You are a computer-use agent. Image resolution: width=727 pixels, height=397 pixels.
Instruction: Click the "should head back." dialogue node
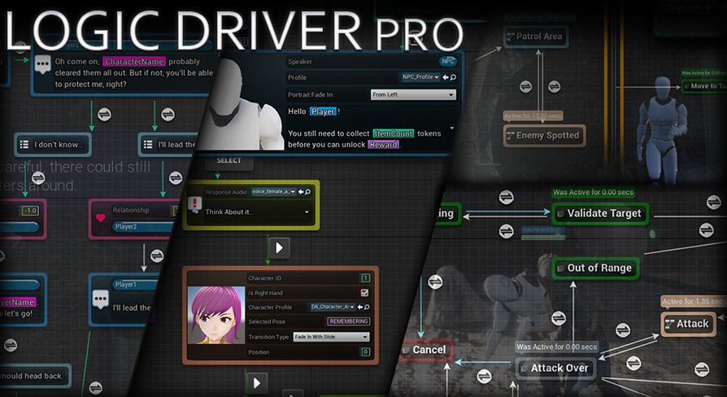pyautogui.click(x=35, y=376)
